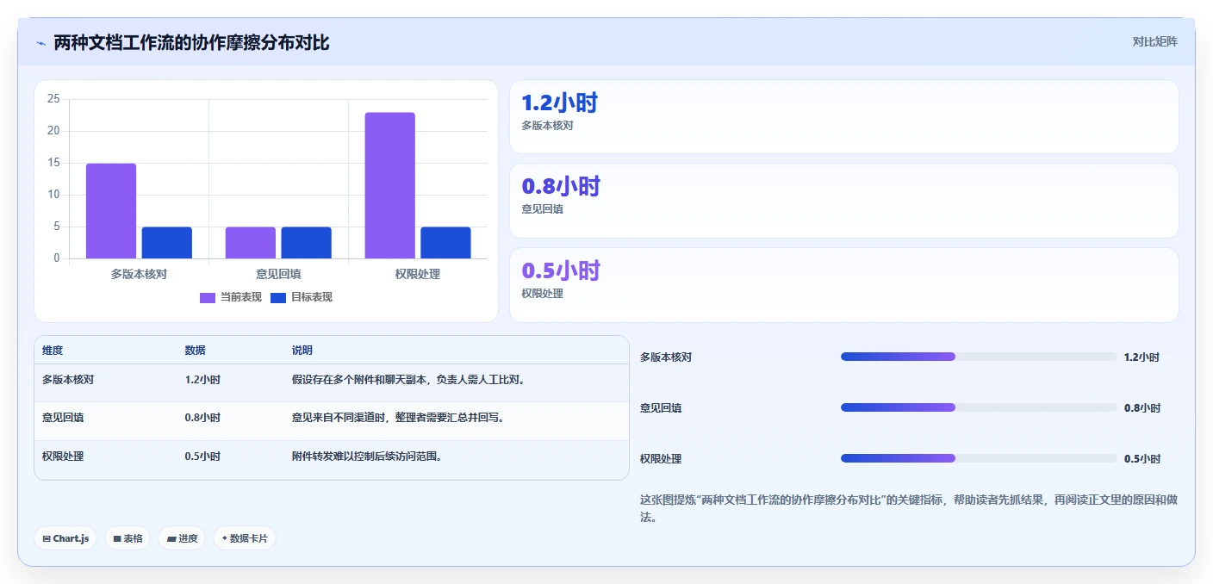Image resolution: width=1213 pixels, height=584 pixels.
Task: Click the 意见回填 cell in the table
Action: [x=63, y=418]
